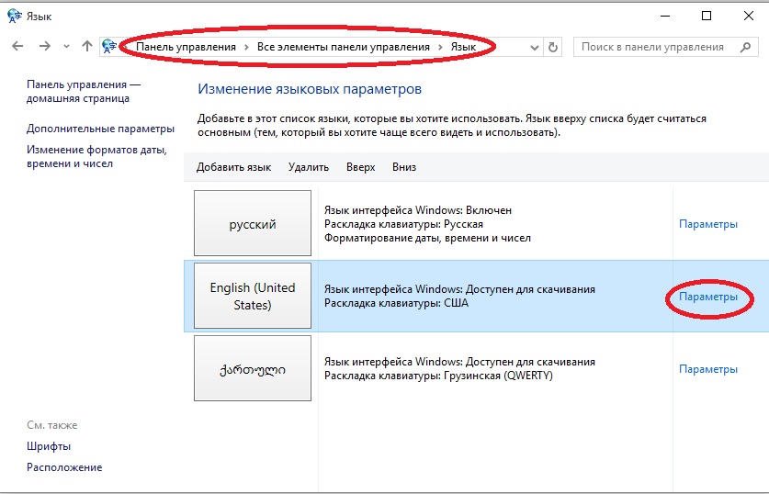769x494 pixels.
Task: Open Все элементы панели управления breadcrumb
Action: pos(344,47)
